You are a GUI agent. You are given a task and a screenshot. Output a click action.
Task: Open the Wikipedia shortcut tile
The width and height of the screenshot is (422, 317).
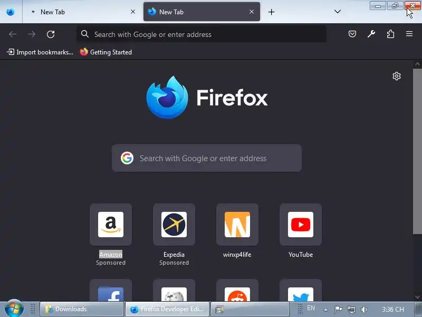click(x=174, y=291)
